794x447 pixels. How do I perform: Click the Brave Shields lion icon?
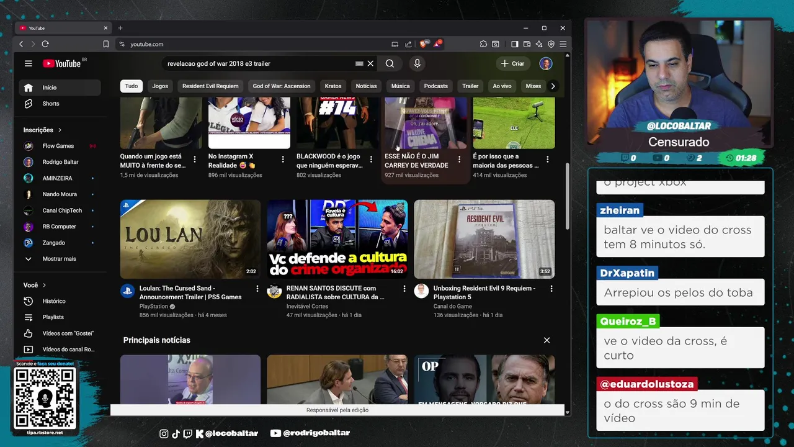point(424,44)
